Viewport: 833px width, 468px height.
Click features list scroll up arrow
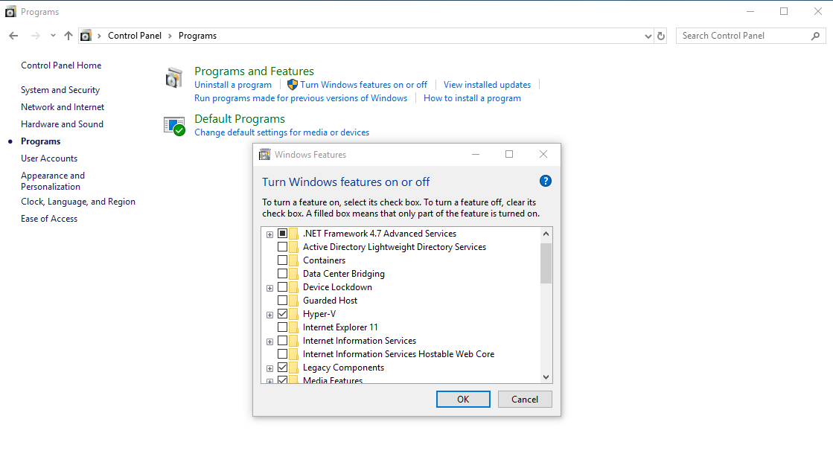coord(546,234)
